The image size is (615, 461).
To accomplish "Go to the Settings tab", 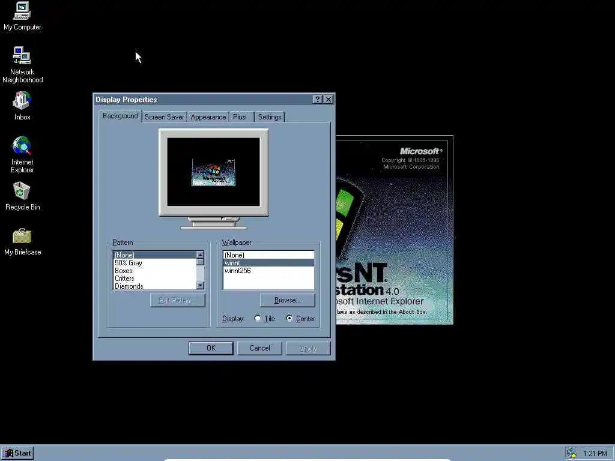I will 270,117.
